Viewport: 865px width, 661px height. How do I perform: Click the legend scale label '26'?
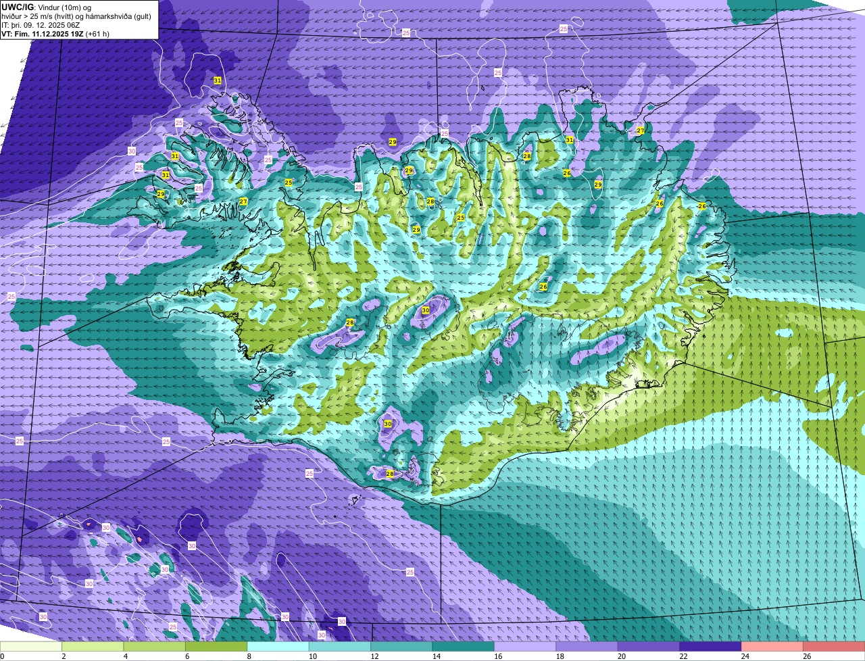pyautogui.click(x=807, y=656)
